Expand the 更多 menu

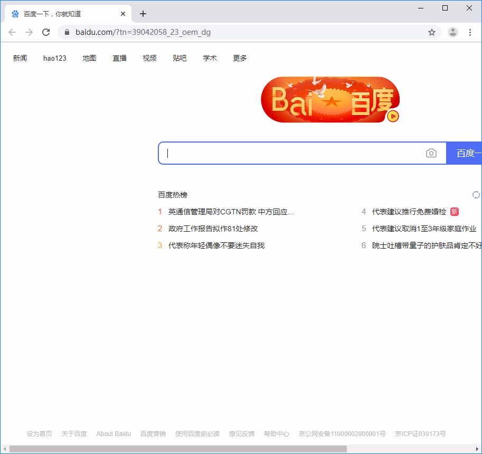pos(240,58)
